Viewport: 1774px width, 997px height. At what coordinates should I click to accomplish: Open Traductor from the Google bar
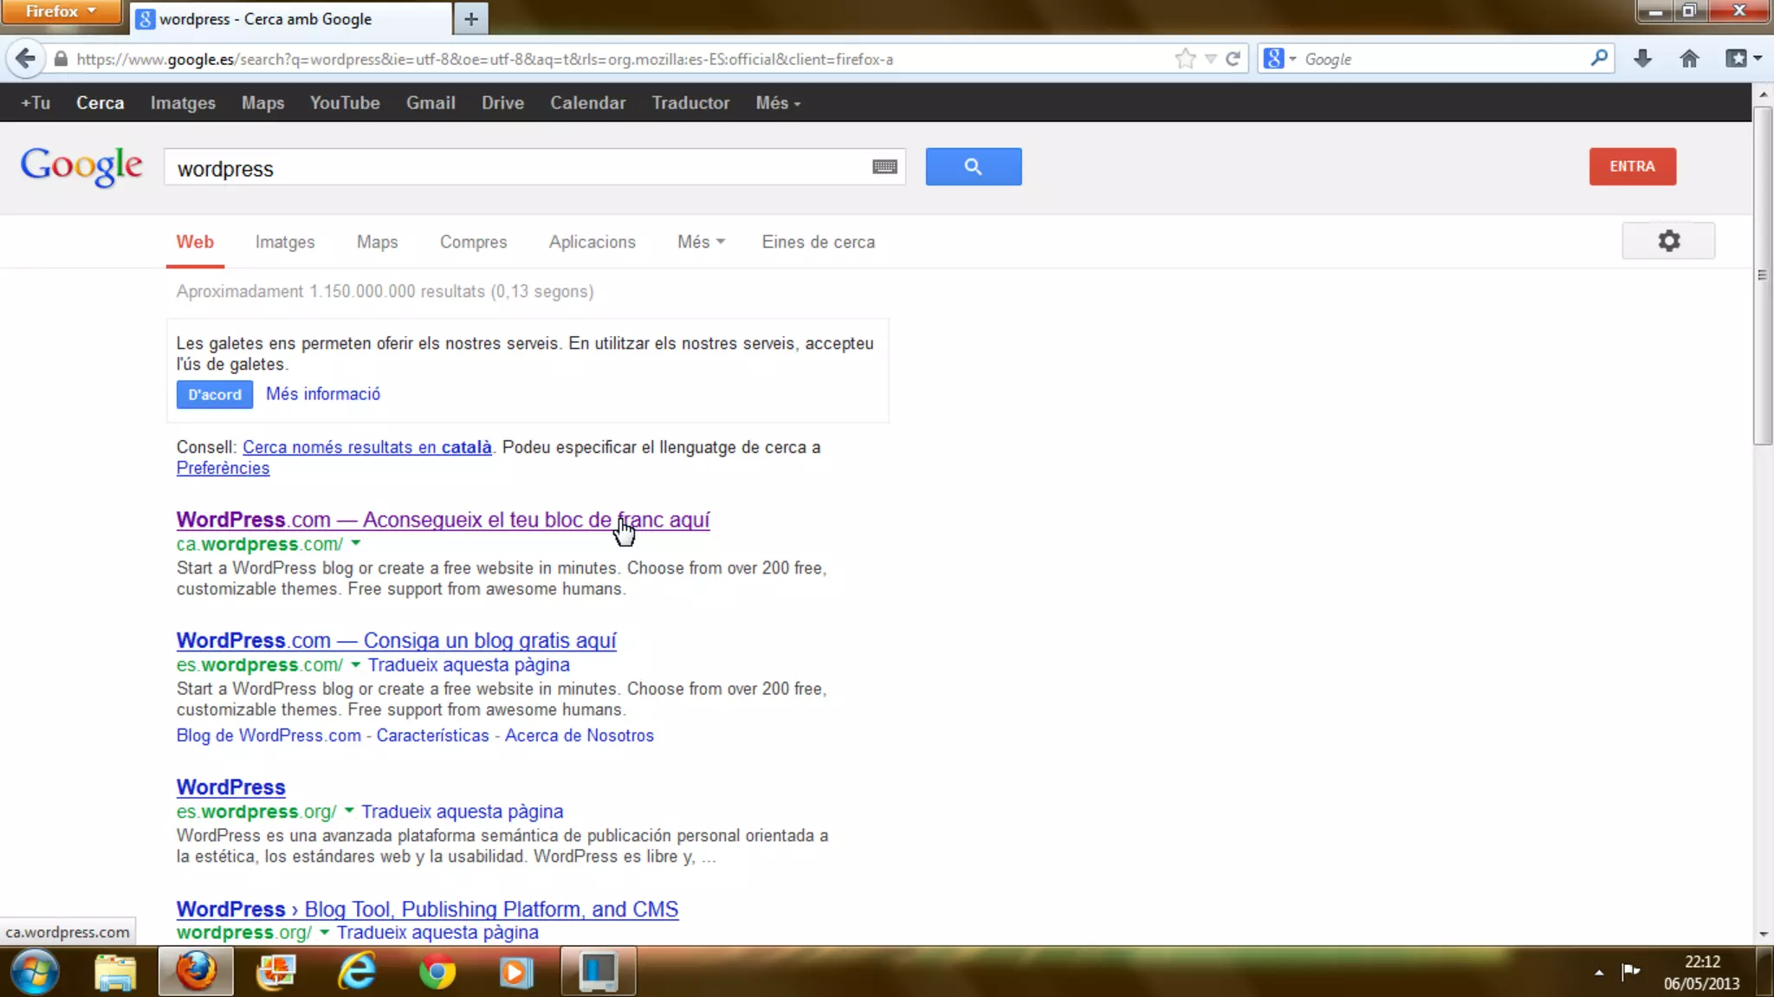(690, 103)
